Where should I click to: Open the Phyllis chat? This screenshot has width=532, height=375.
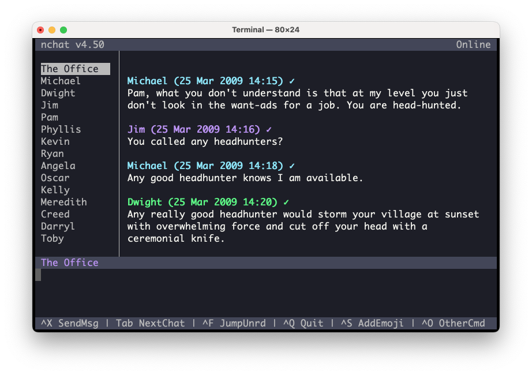(61, 129)
